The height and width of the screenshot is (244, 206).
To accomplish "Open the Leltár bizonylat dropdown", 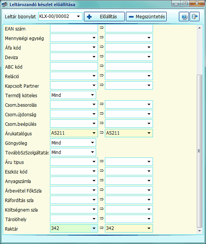I will pos(78,16).
